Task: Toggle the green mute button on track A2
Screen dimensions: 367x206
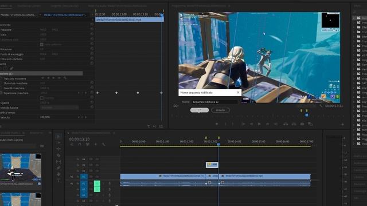Action: tap(97, 189)
